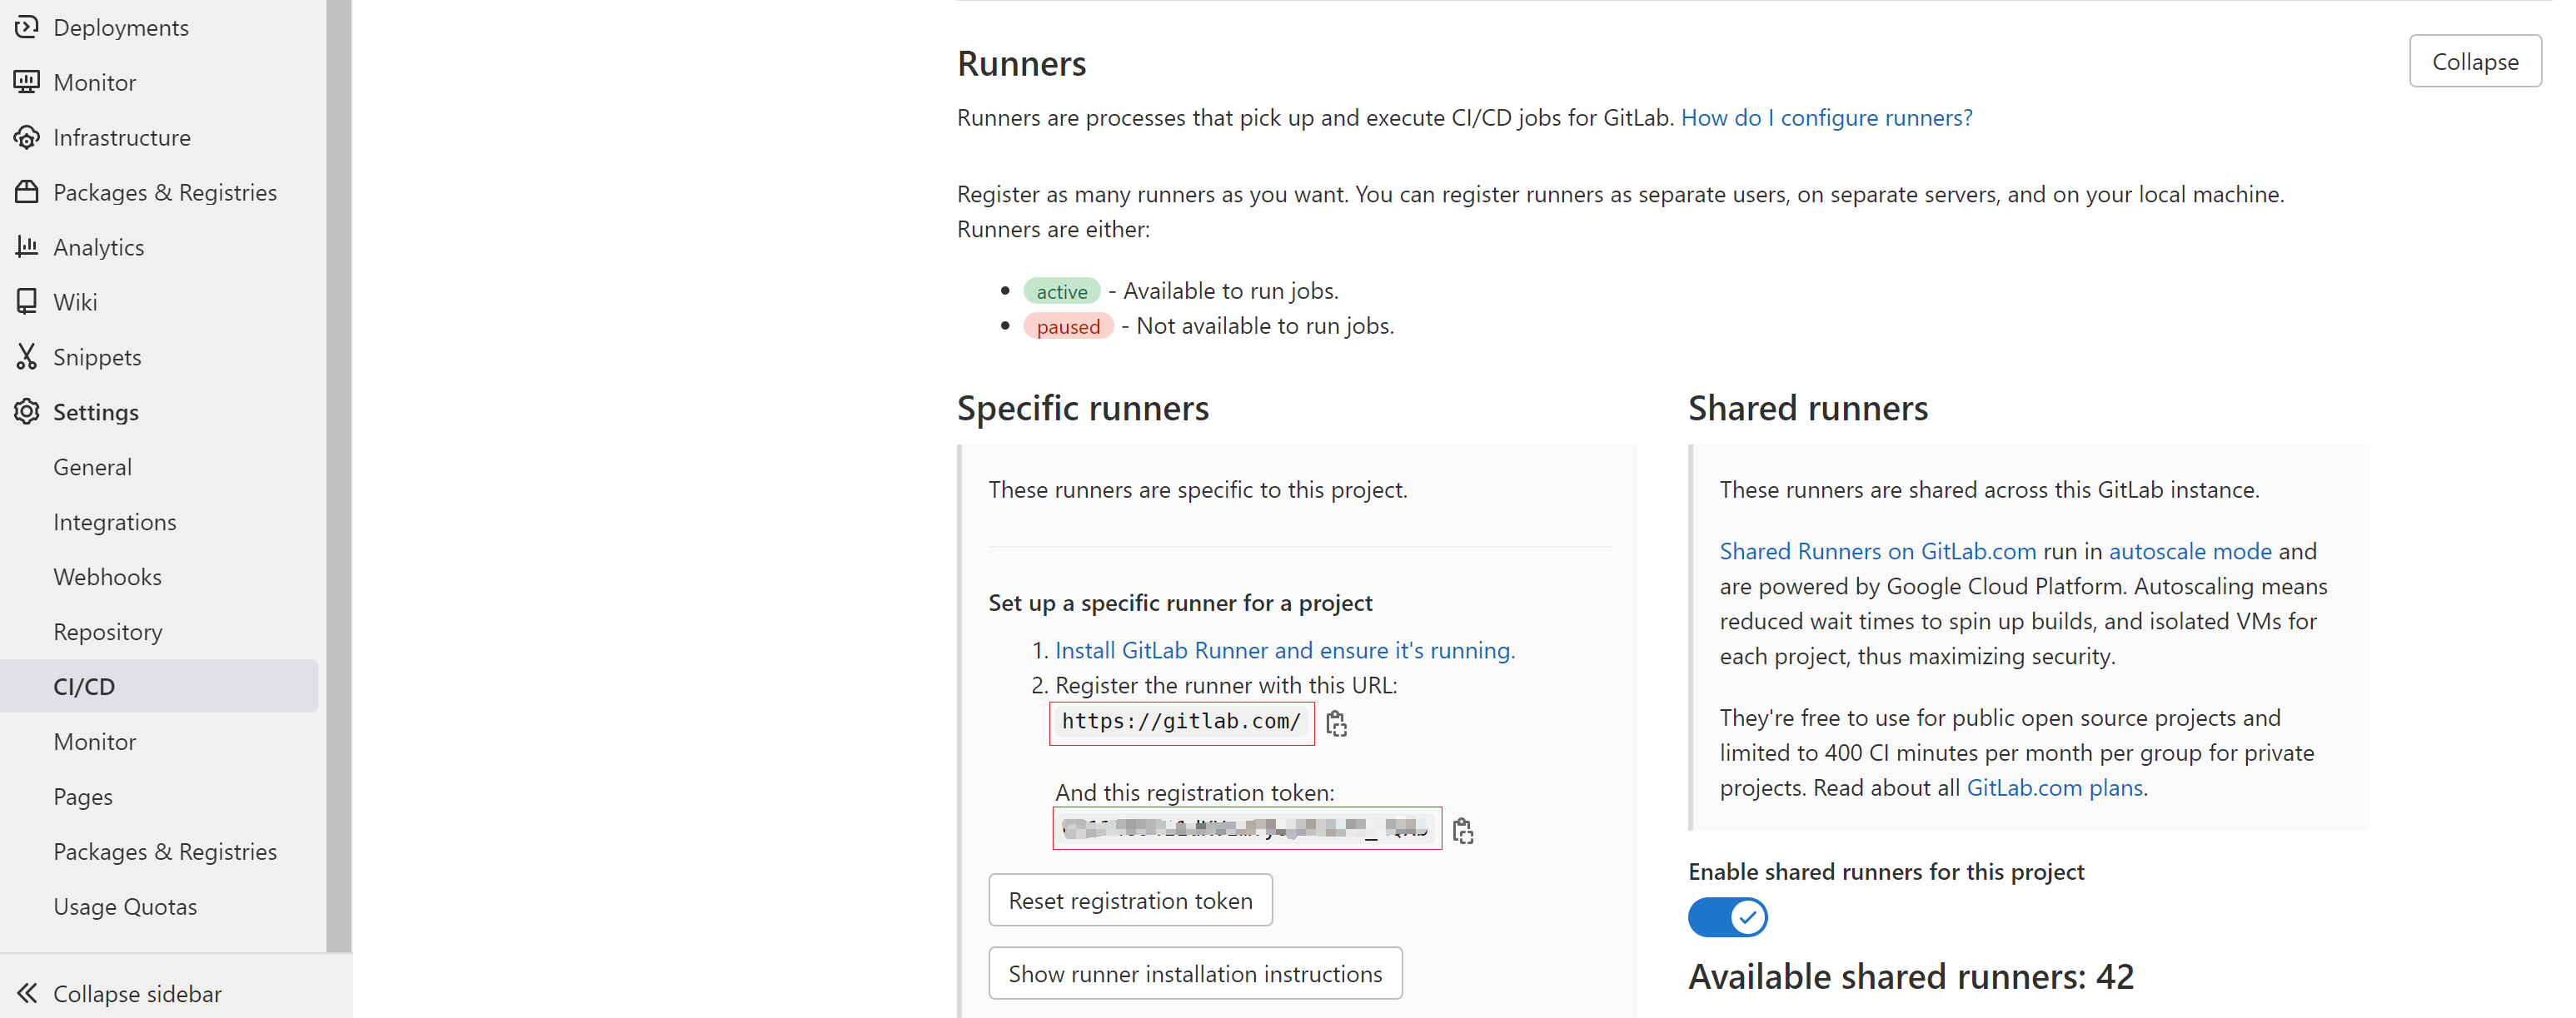Open Deployments in the sidebar
Viewport: 2576px width, 1018px height.
point(121,27)
